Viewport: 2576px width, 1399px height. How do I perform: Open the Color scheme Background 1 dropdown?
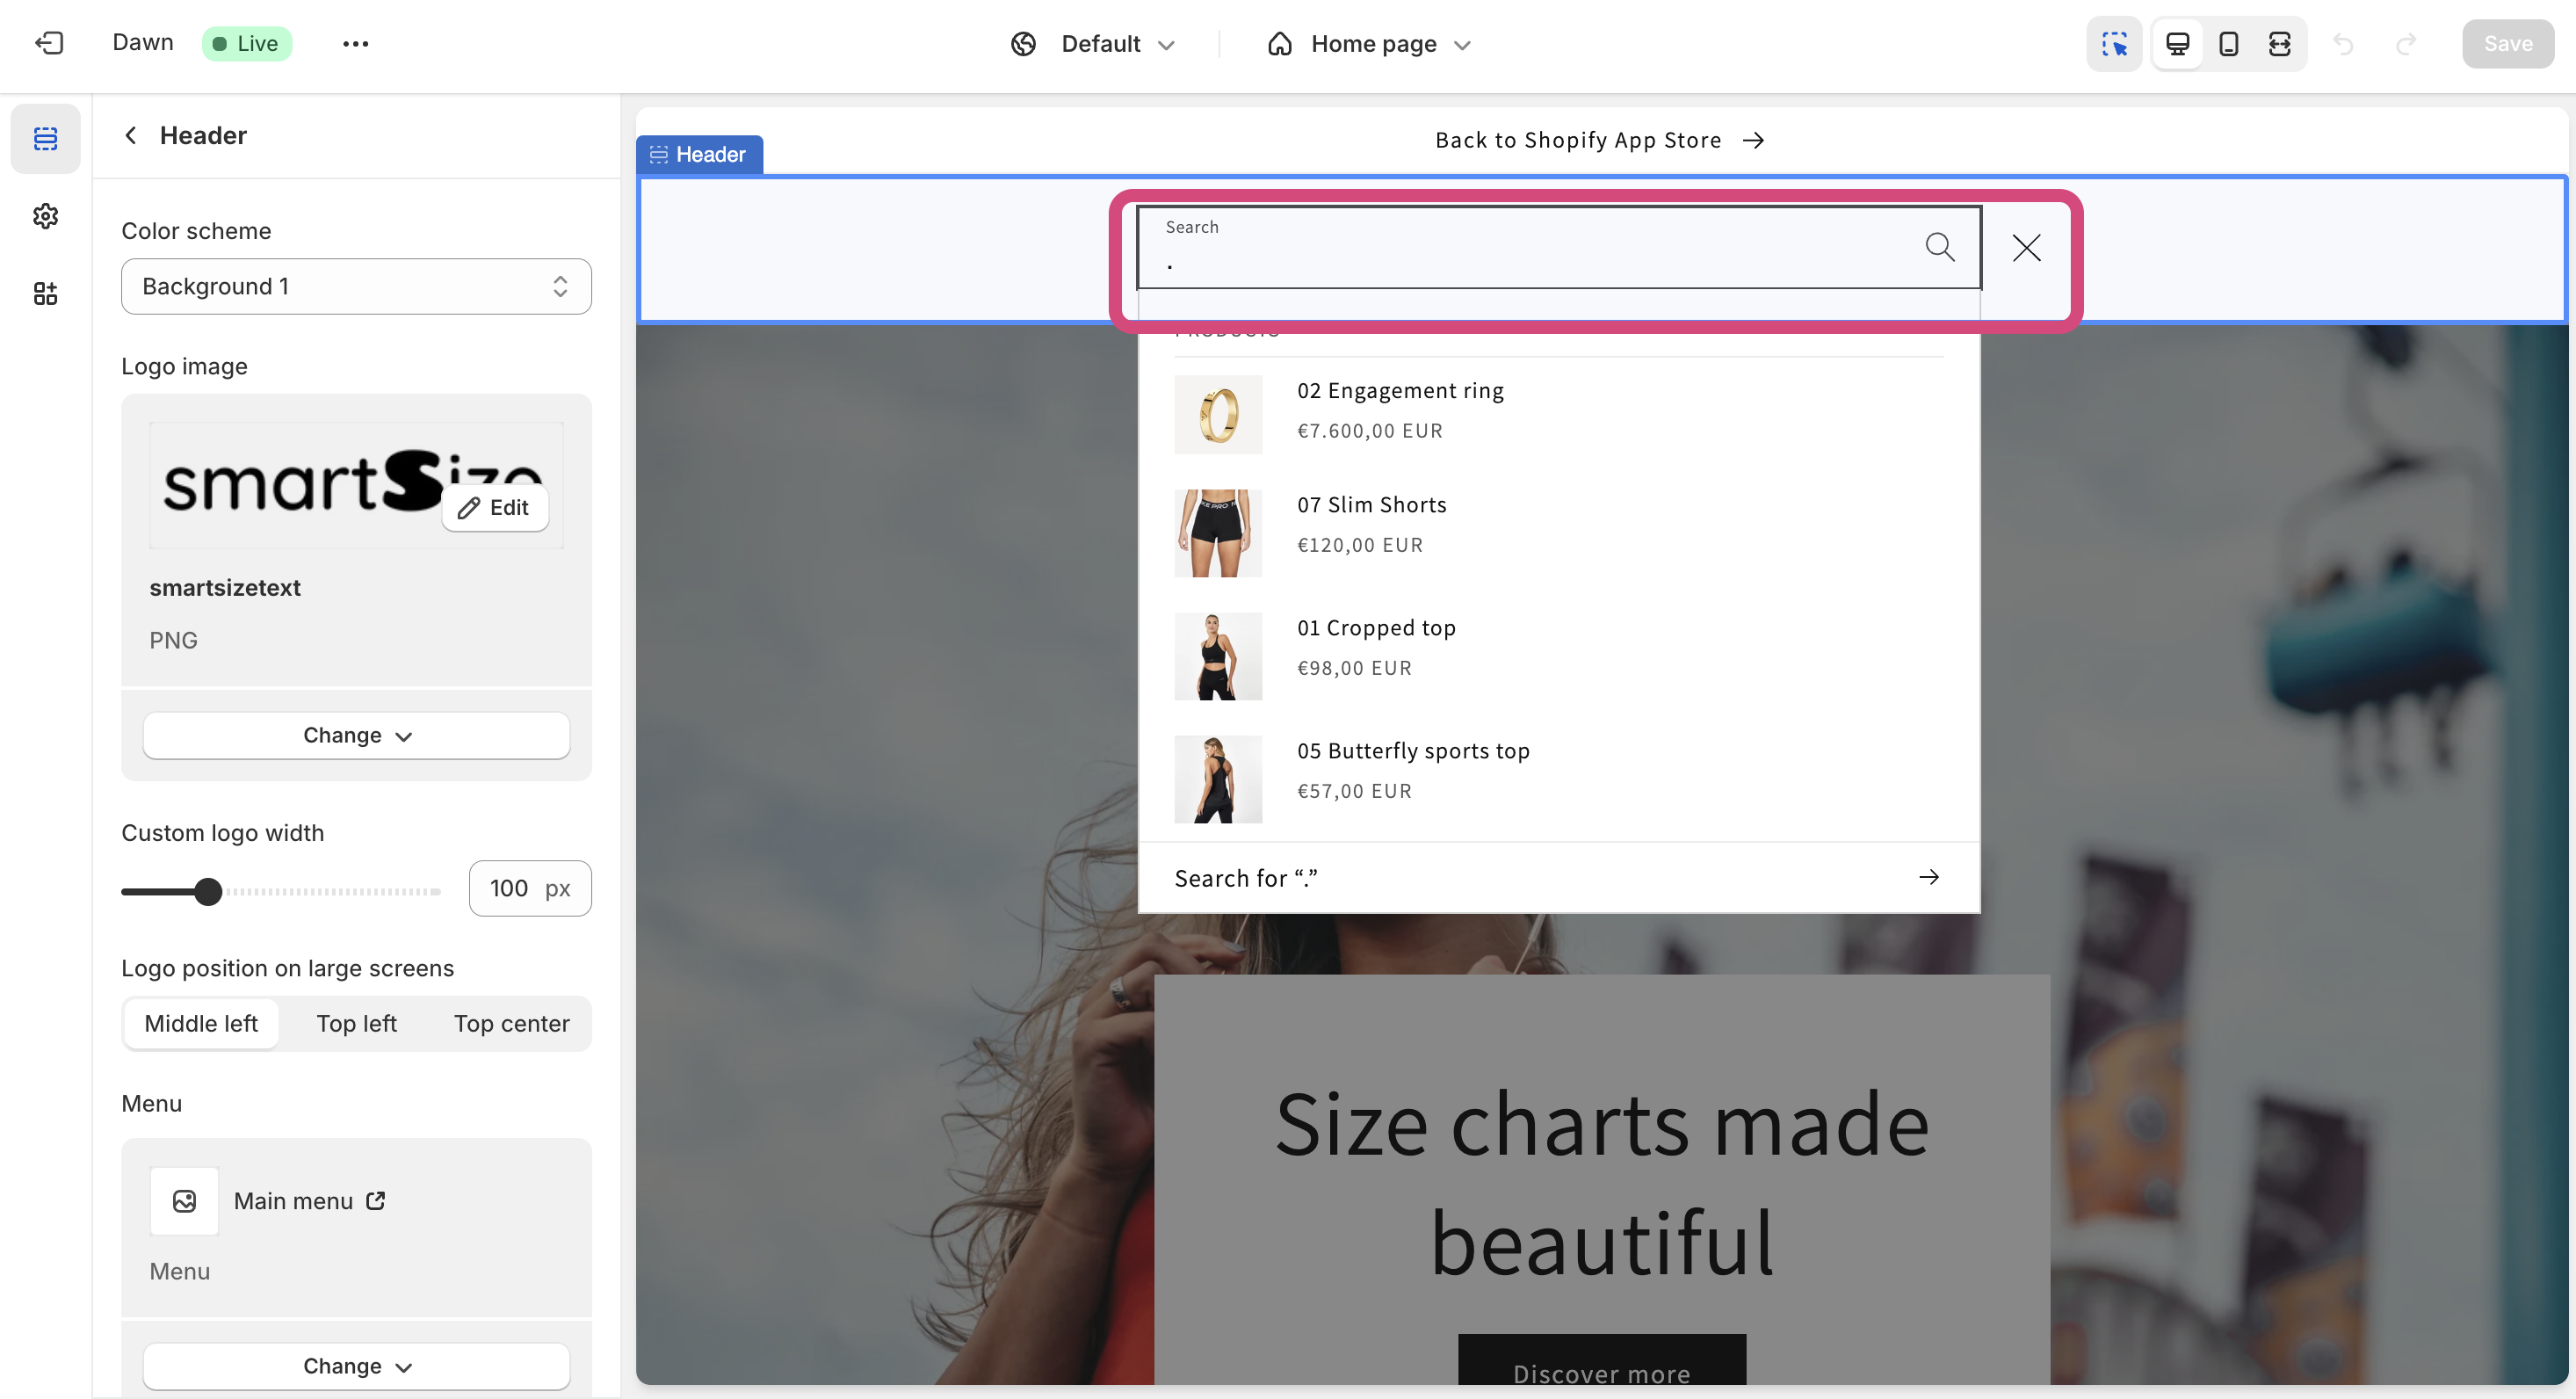(x=356, y=286)
